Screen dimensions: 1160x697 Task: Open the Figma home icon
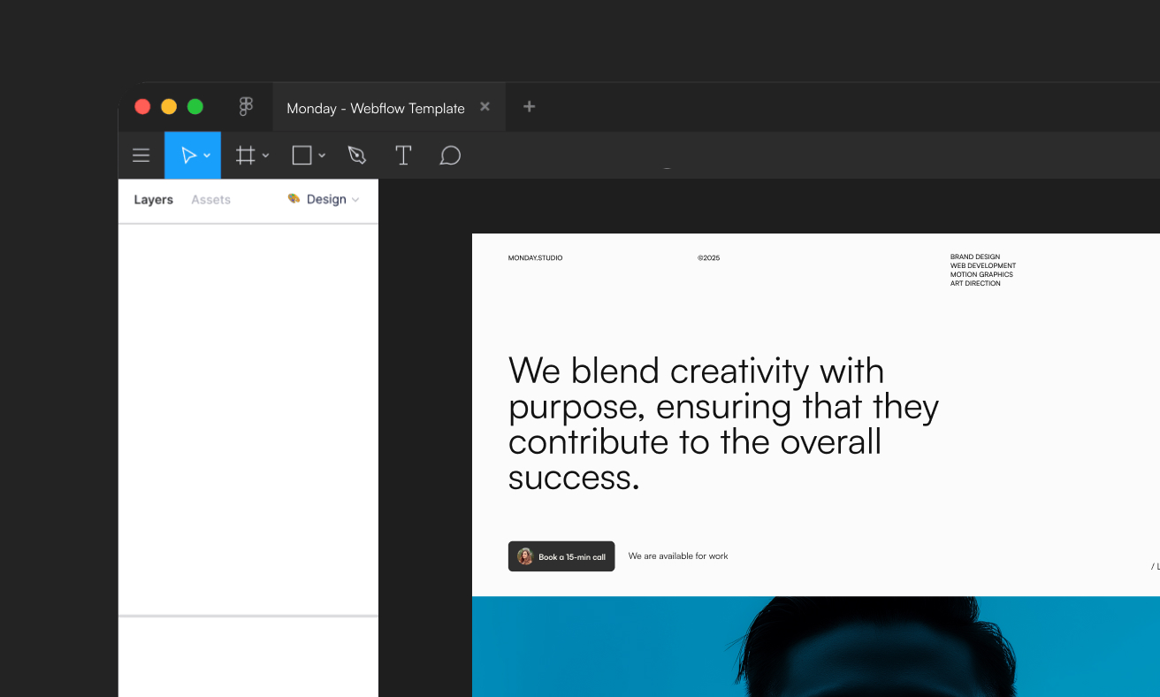click(x=247, y=107)
